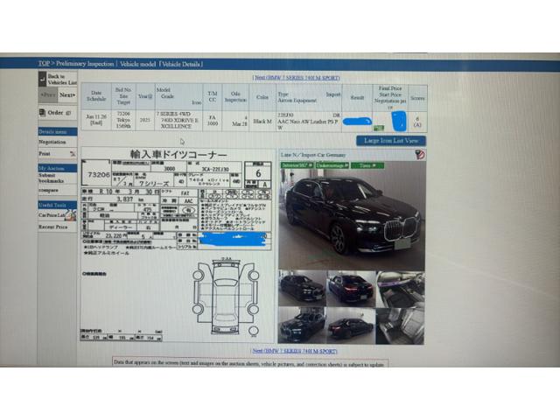Click the Car Price Lab menu entry
This screenshot has width=560, height=420.
52,215
